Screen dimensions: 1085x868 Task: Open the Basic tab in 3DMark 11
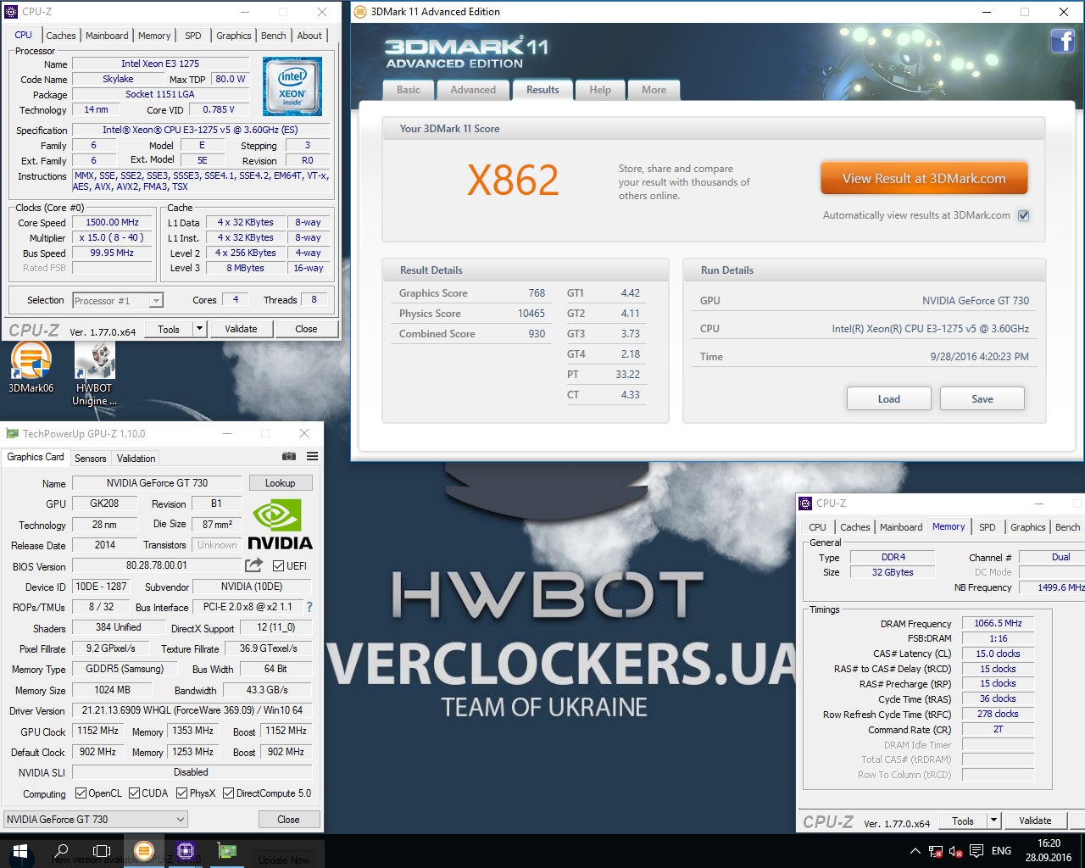(x=409, y=90)
